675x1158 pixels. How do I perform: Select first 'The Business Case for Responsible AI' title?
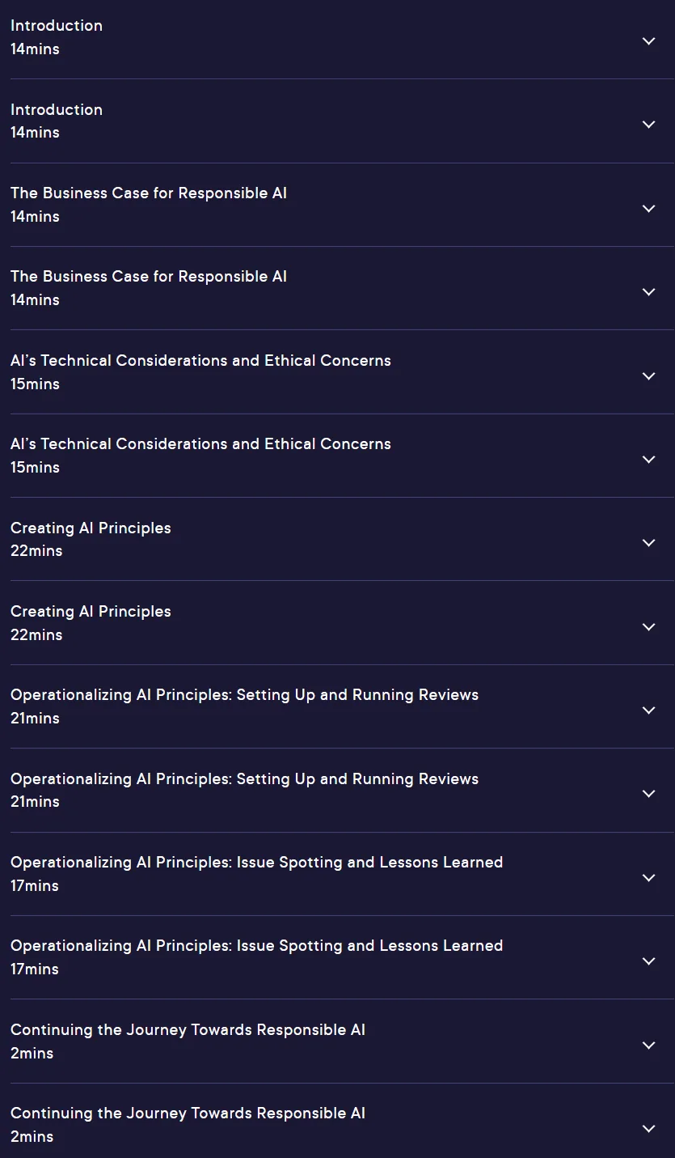pos(149,193)
